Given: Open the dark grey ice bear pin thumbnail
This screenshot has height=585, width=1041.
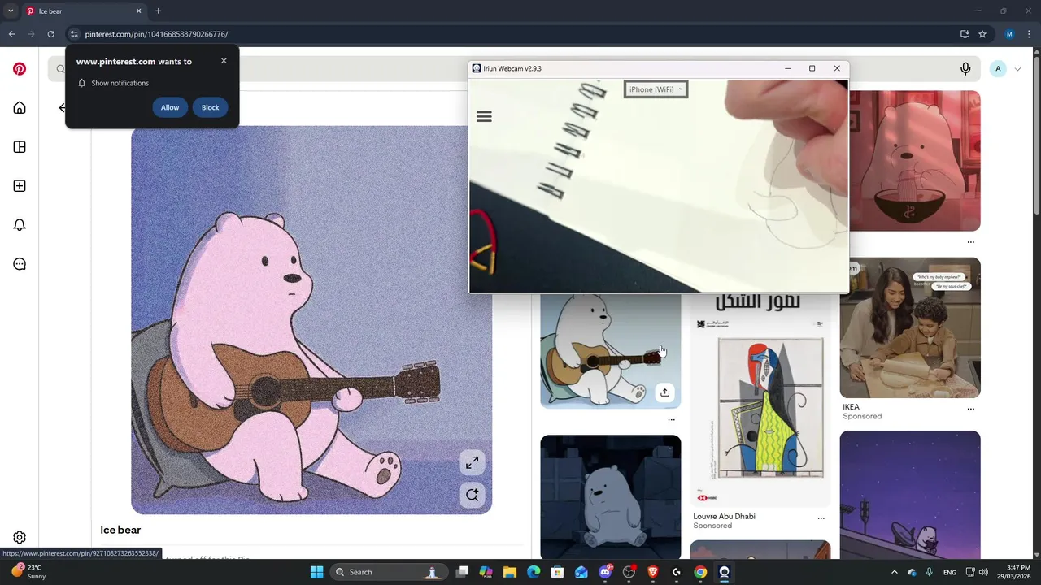Looking at the screenshot, I should (611, 497).
